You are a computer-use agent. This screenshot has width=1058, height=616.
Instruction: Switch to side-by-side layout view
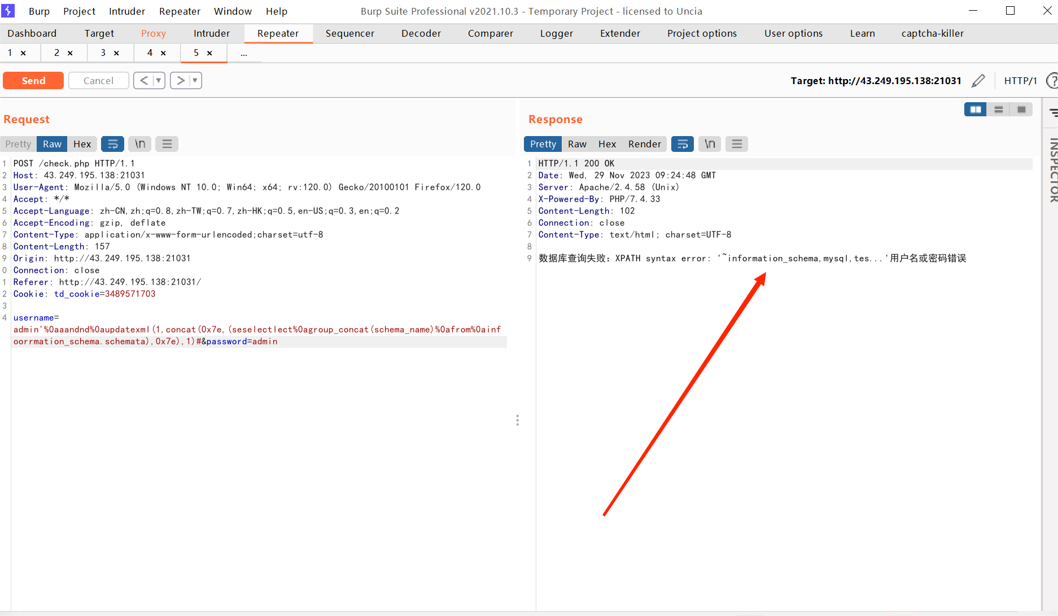point(975,110)
